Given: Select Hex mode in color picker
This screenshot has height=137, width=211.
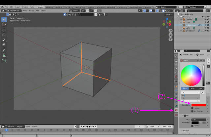Looking at the screenshot, I should [x=200, y=88].
